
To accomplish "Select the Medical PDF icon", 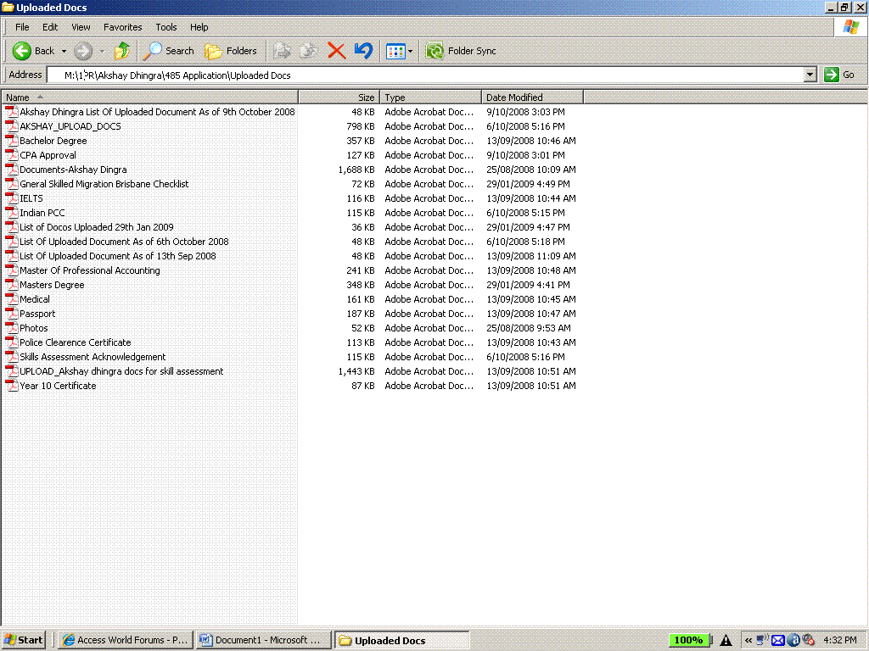I will click(12, 299).
